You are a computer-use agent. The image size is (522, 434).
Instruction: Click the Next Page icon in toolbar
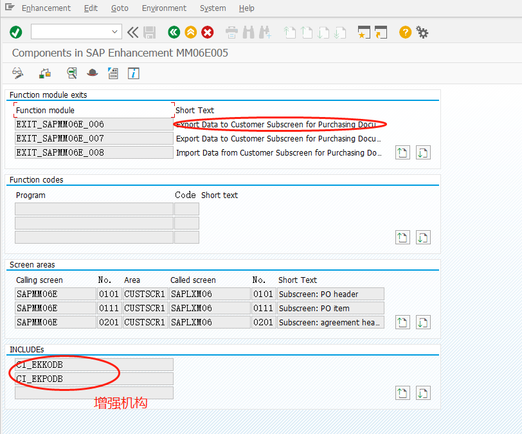(x=323, y=33)
